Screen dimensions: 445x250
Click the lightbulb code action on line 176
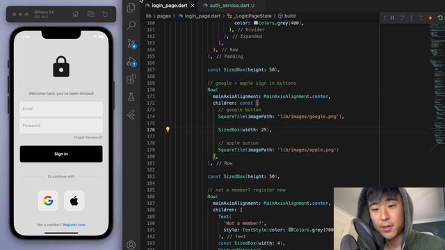168,130
